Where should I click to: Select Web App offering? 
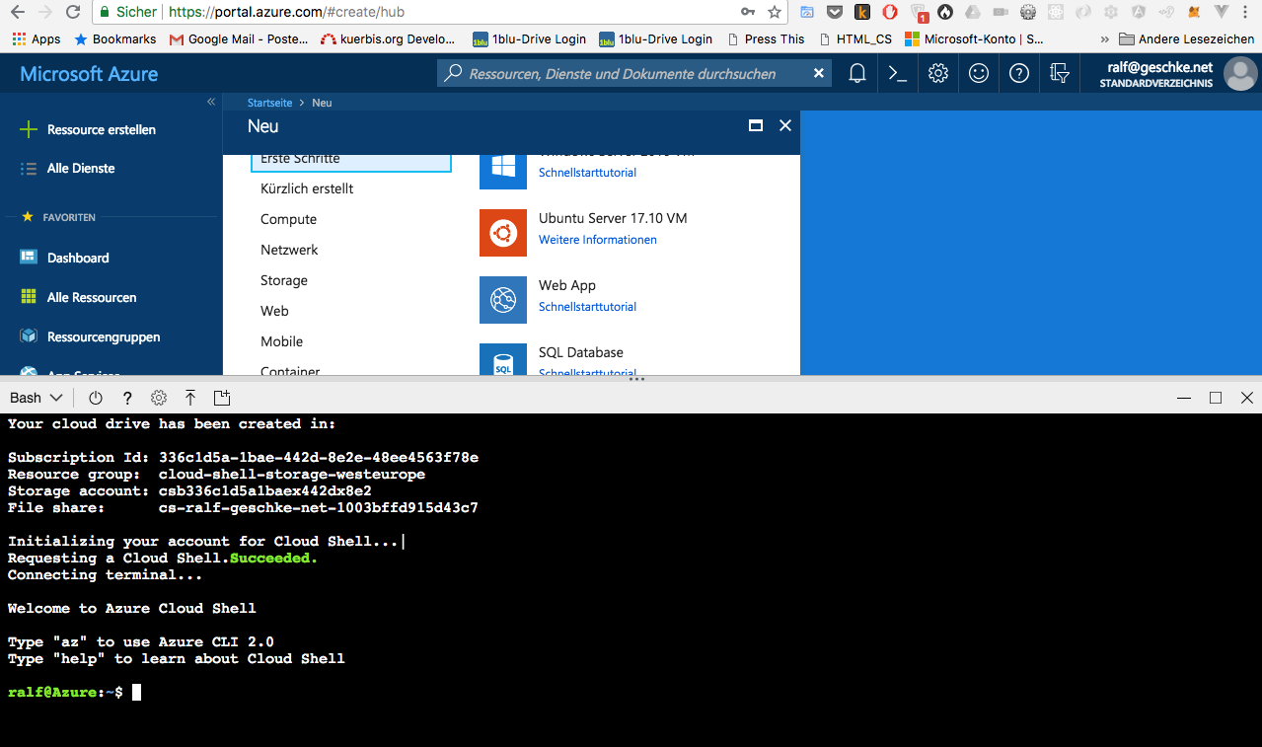click(567, 285)
